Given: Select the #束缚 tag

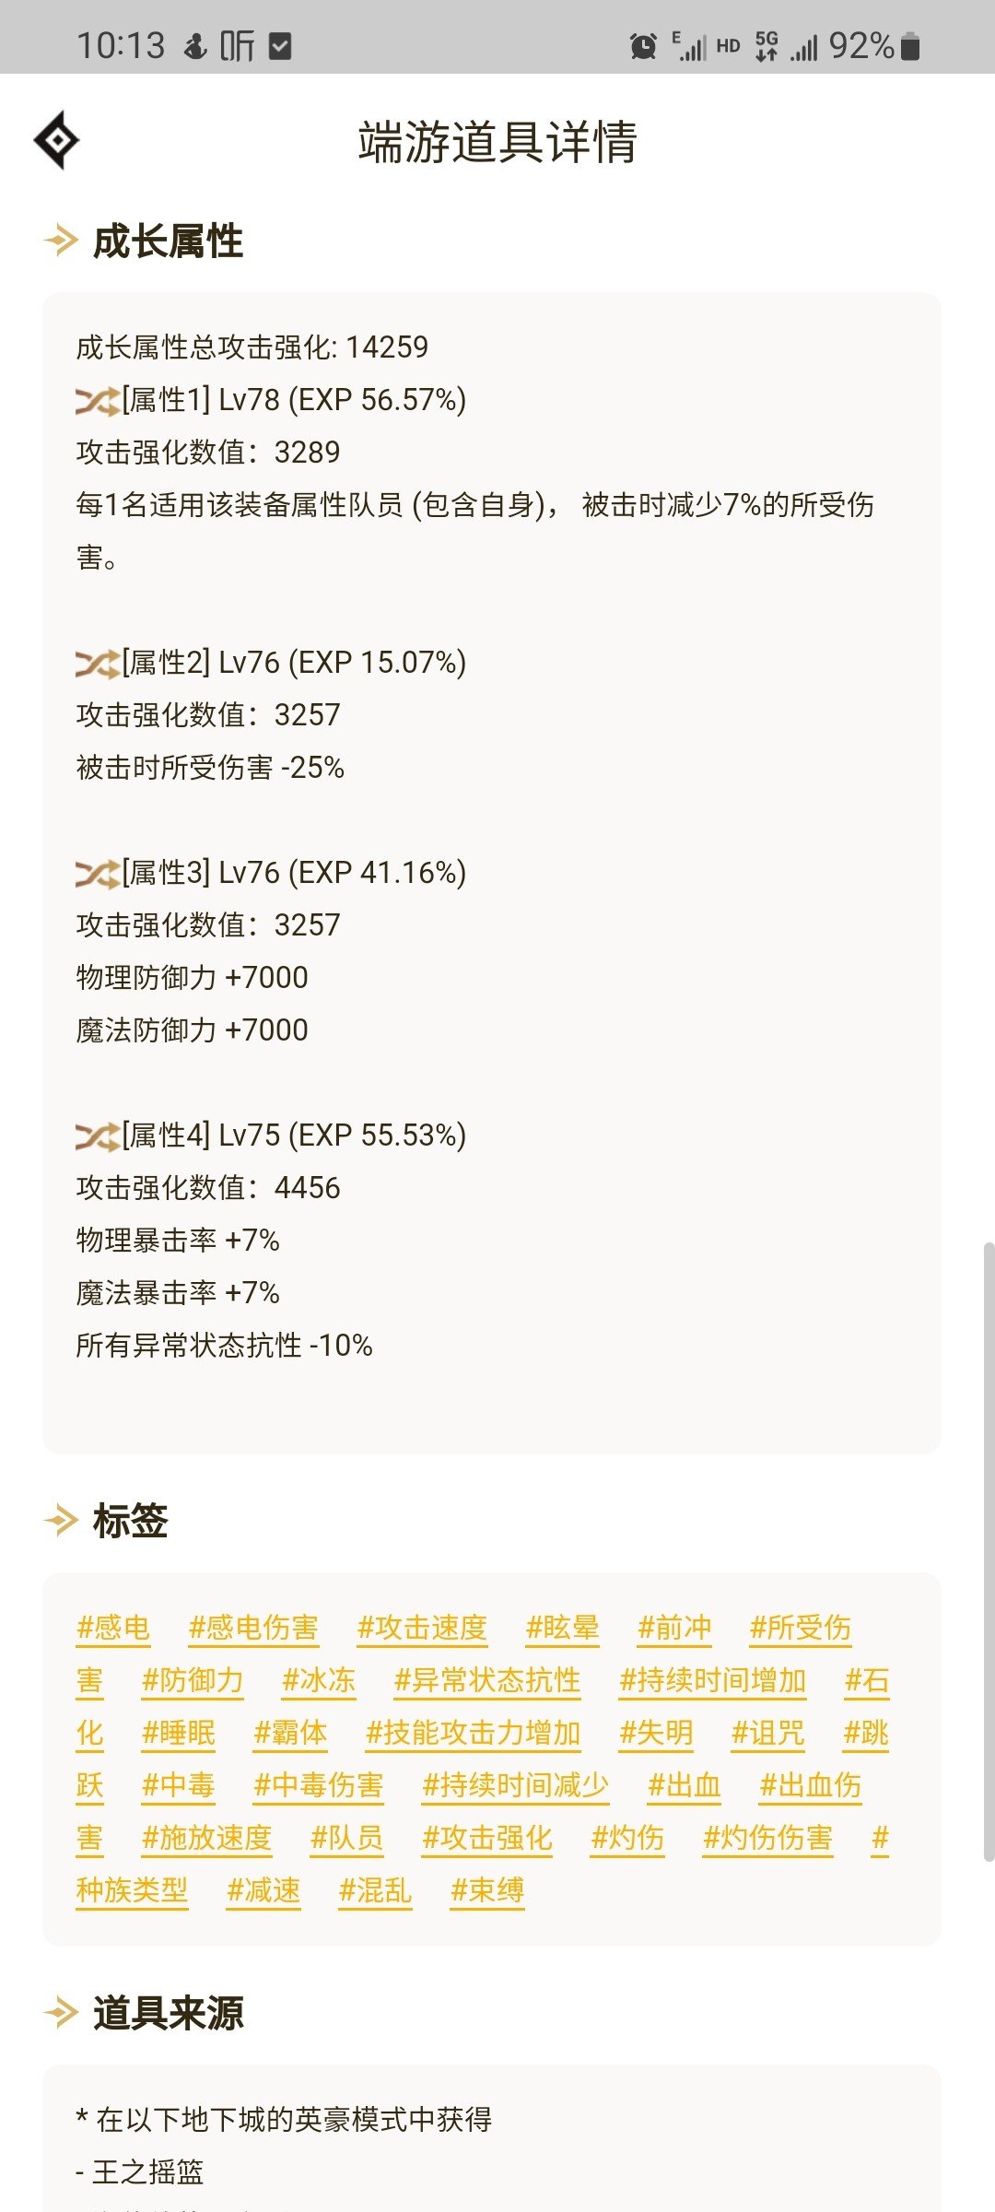Looking at the screenshot, I should pyautogui.click(x=487, y=1891).
